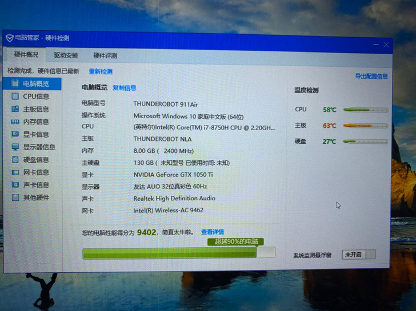Viewport: 416px width, 311px height.
Task: Click the 硬盘 temperature bar
Action: [x=366, y=142]
